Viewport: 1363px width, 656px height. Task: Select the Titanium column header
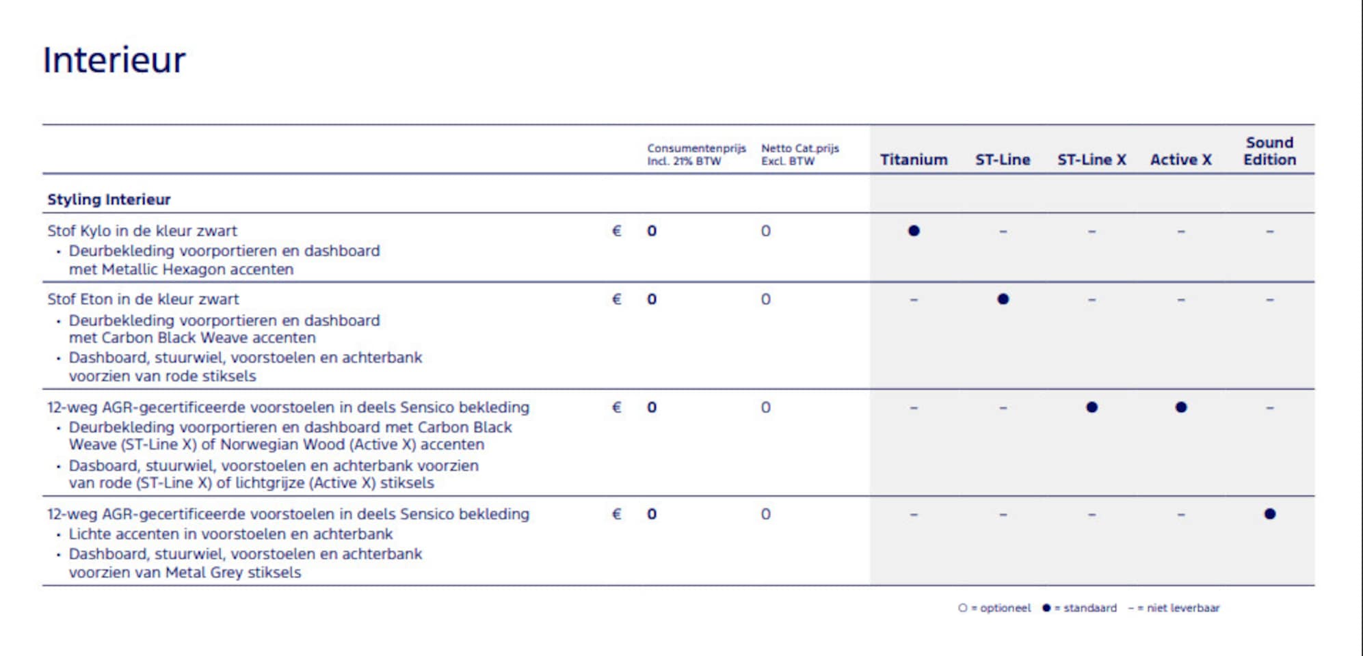point(914,160)
